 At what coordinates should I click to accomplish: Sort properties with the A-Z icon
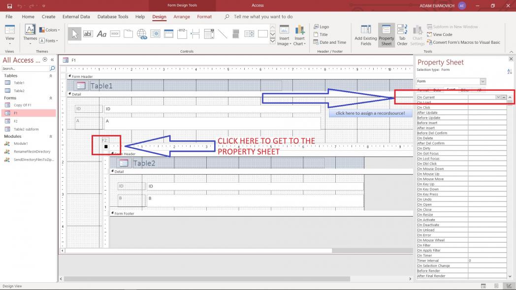tap(510, 71)
